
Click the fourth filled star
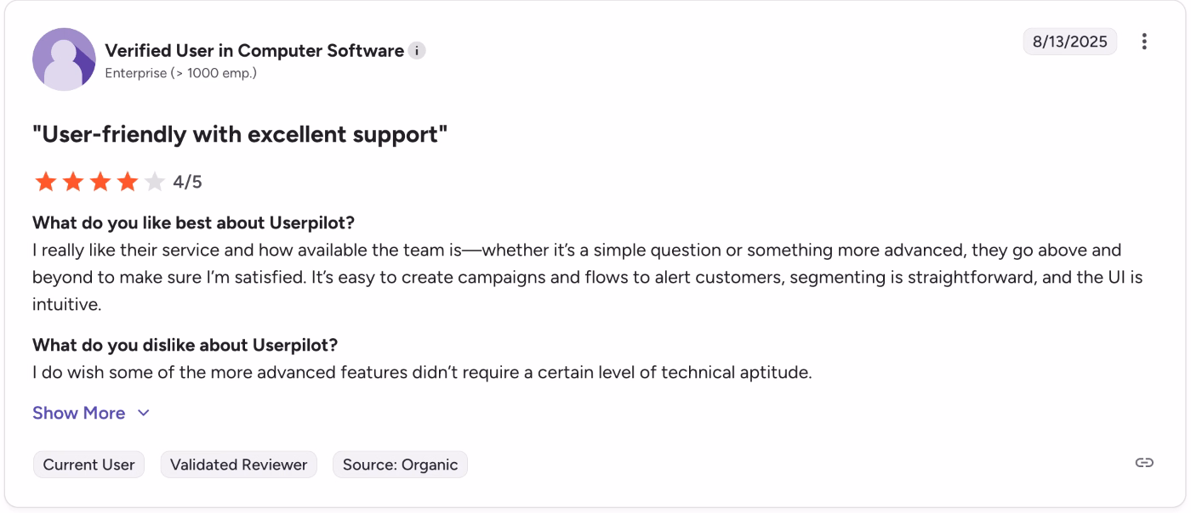pyautogui.click(x=126, y=181)
